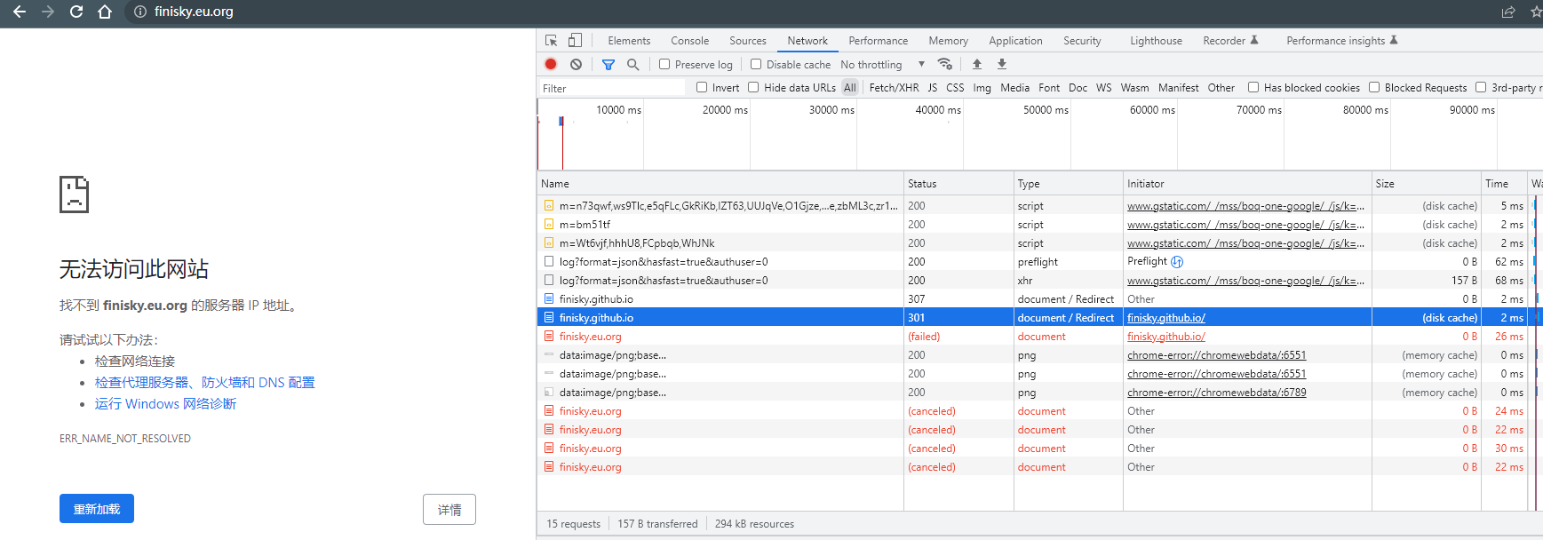The image size is (1543, 540).
Task: Open network search magnifier
Action: click(633, 64)
